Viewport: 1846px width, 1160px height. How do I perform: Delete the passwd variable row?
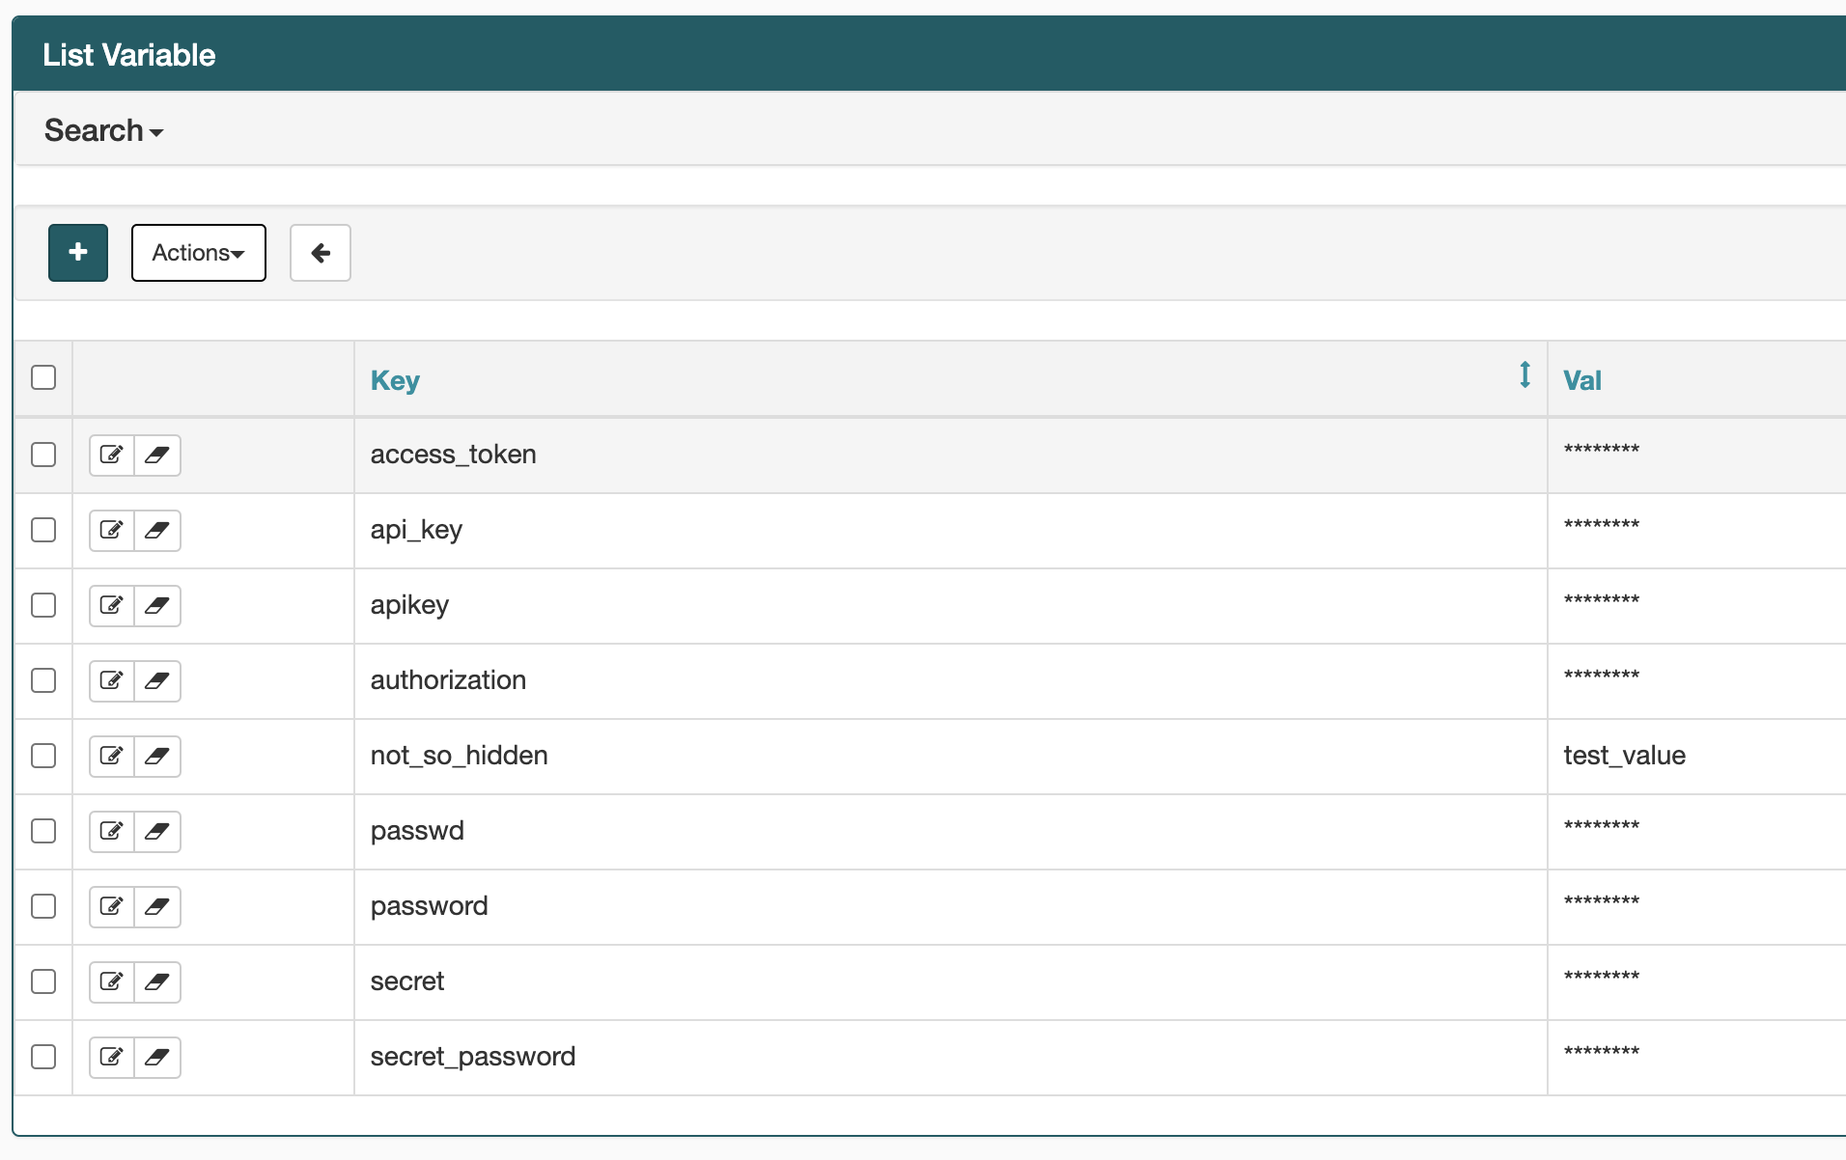coord(157,831)
